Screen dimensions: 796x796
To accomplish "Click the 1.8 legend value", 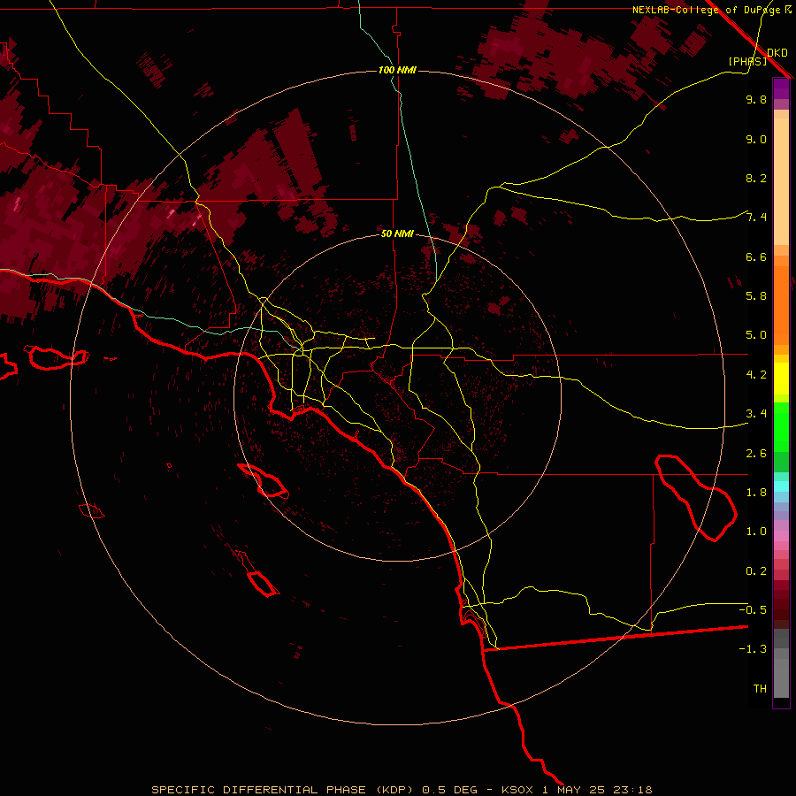I will 756,493.
